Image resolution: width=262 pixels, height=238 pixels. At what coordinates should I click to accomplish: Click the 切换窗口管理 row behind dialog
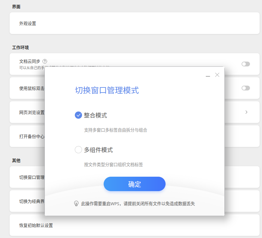coord(27,177)
